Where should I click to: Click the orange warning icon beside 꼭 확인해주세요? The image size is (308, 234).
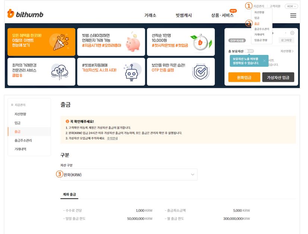[x=67, y=121]
